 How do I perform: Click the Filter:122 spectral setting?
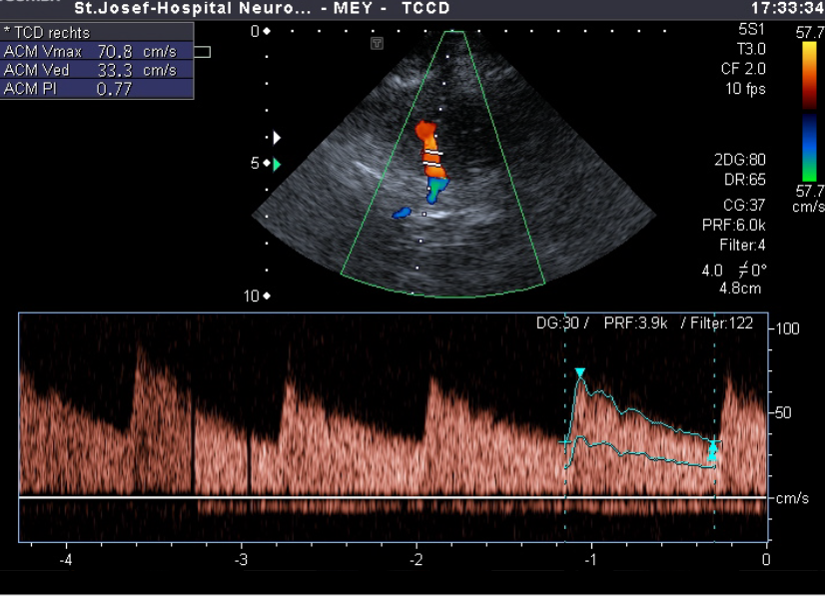click(x=721, y=323)
